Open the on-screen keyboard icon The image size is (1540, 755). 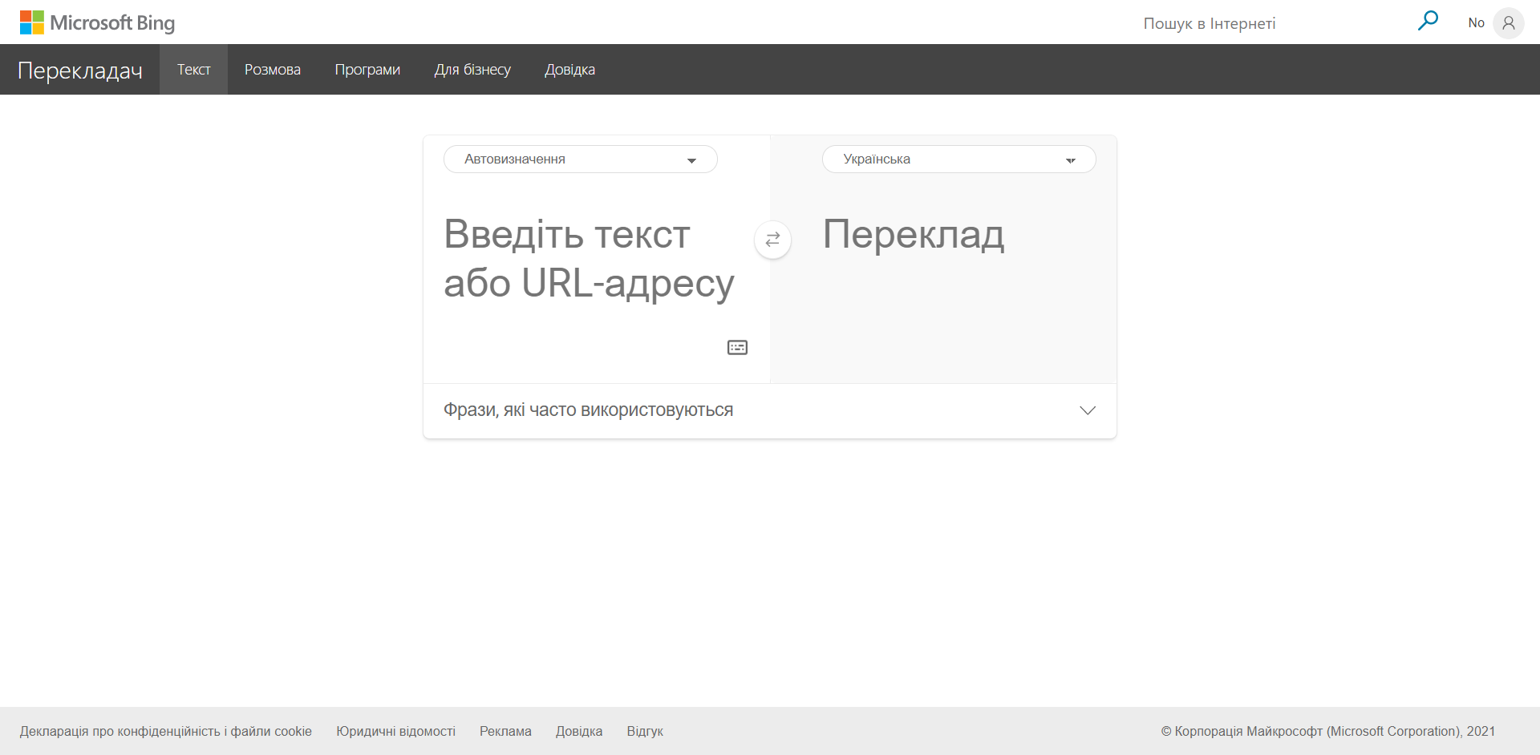click(x=737, y=347)
